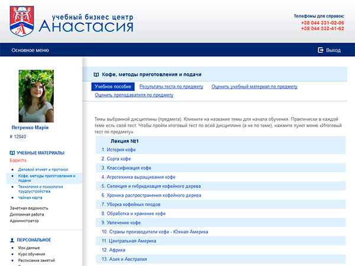Open Оценить учебный материал по предмету
The width and height of the screenshot is (355, 266).
coord(254,87)
